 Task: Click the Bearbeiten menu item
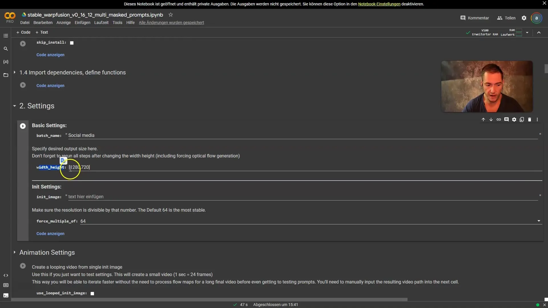[43, 23]
